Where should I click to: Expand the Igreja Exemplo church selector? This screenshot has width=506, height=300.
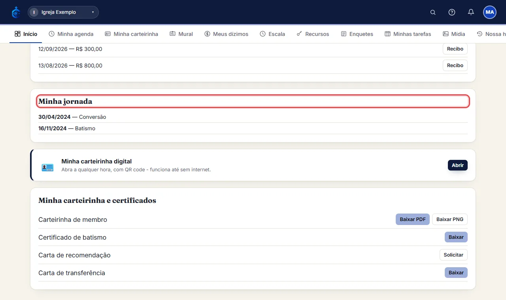[63, 12]
